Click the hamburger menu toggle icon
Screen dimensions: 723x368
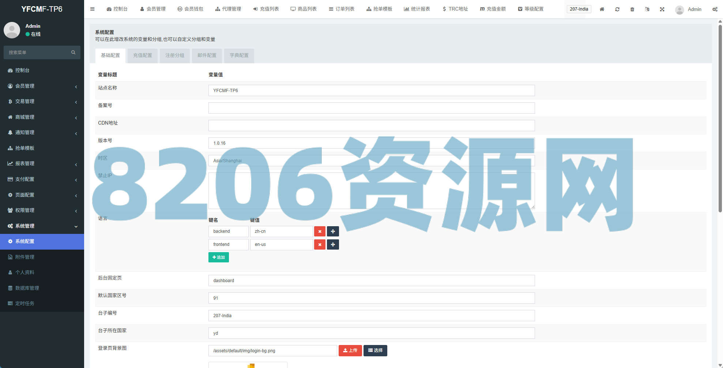[x=93, y=9]
